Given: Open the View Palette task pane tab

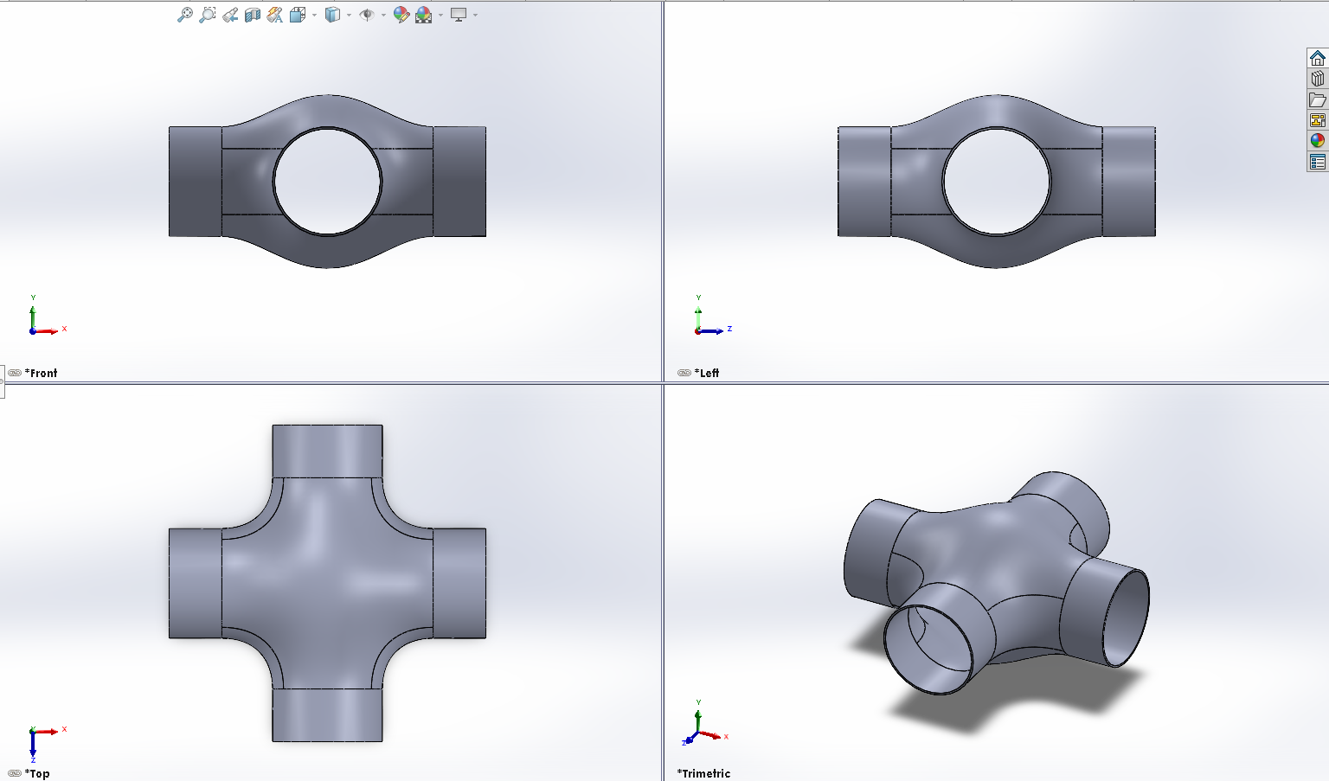Looking at the screenshot, I should coord(1318,120).
